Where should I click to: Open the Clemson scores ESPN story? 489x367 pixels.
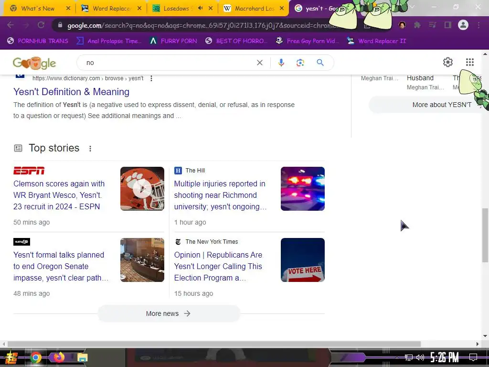click(59, 195)
